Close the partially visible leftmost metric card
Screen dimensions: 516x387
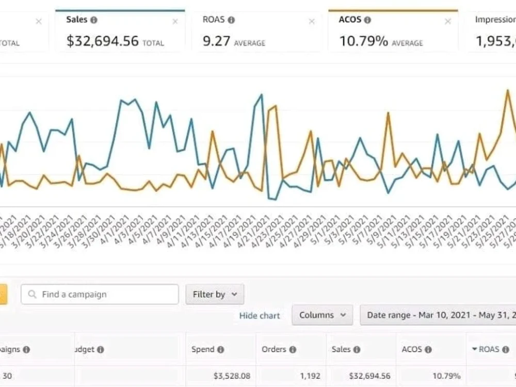click(x=39, y=22)
